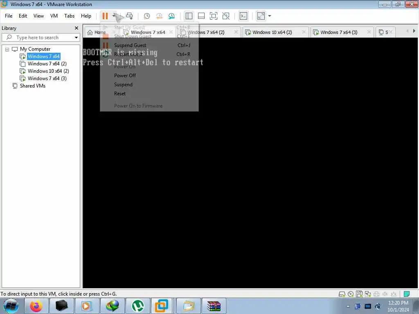Toggle the library sidebar view icon

tap(189, 16)
